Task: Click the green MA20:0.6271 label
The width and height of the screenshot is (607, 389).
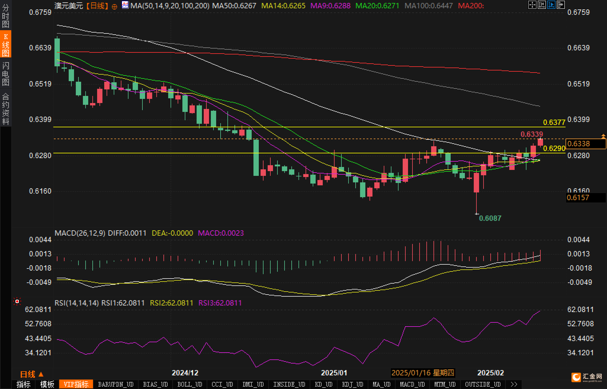Action: (x=377, y=6)
